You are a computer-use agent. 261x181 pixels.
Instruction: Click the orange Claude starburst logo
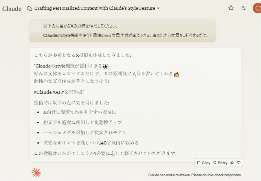pos(36,172)
